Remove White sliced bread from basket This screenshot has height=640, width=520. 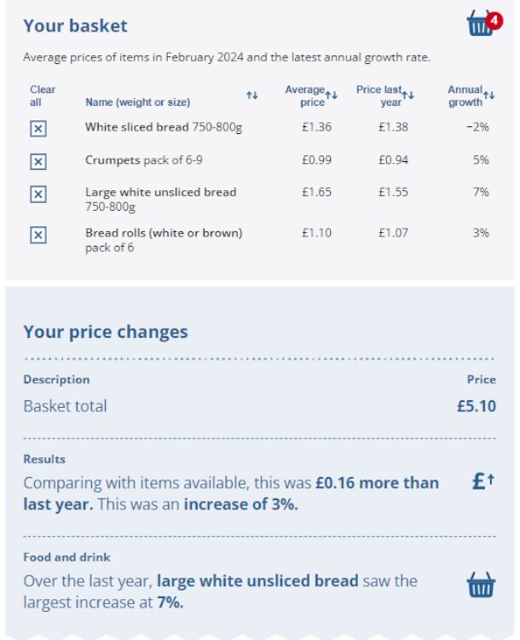[38, 128]
